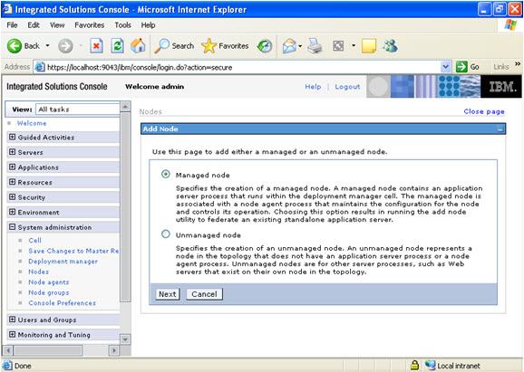Expand the Servers section
The width and height of the screenshot is (524, 372).
(x=13, y=152)
